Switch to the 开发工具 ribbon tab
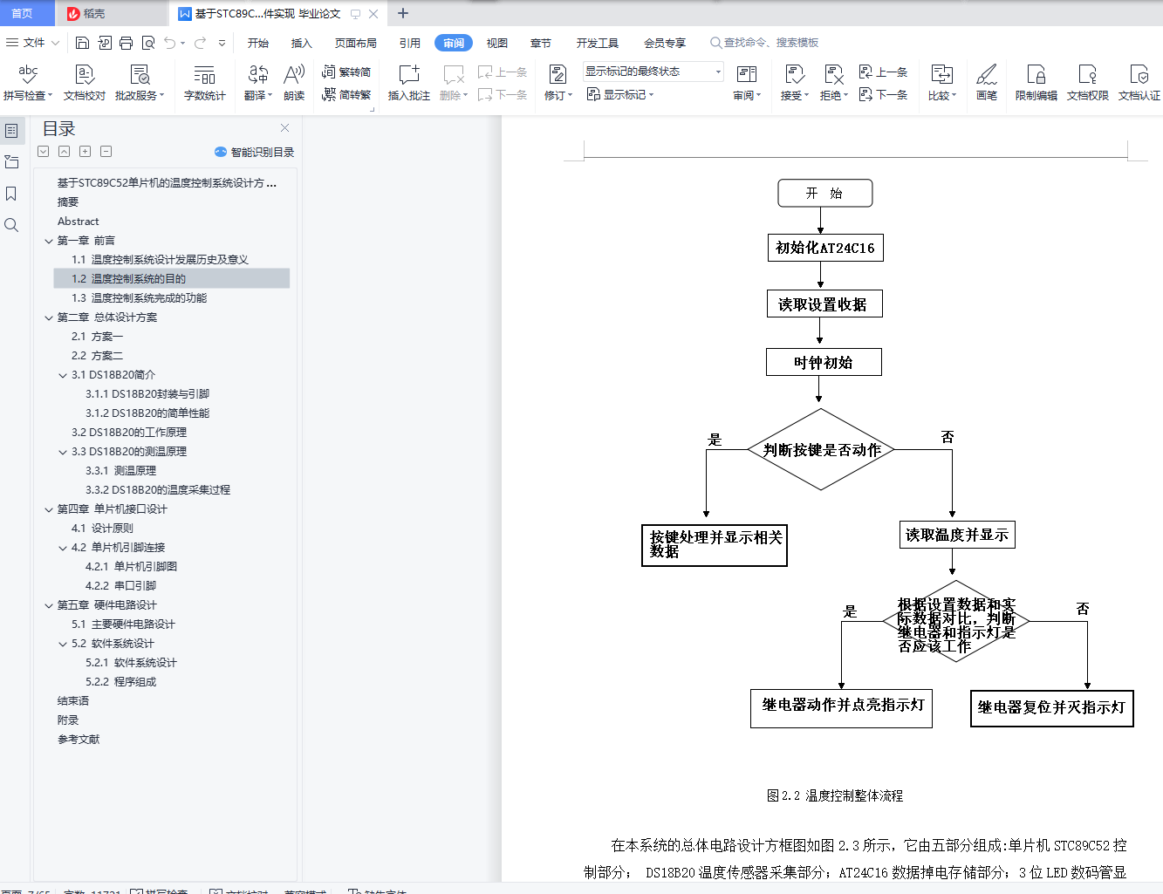 click(598, 43)
